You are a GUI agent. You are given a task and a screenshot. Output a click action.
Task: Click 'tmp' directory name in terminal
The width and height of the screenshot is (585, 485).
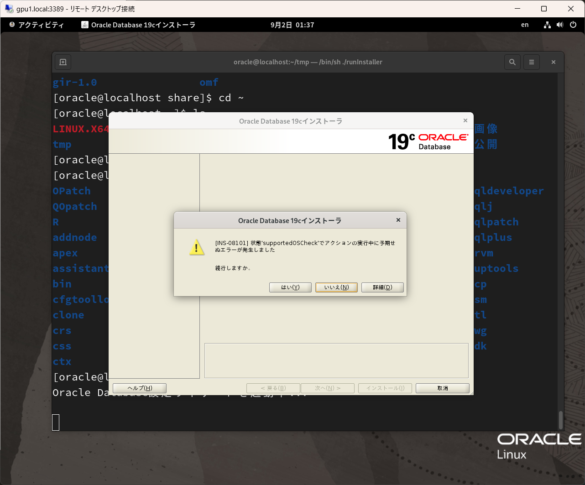[x=62, y=145]
